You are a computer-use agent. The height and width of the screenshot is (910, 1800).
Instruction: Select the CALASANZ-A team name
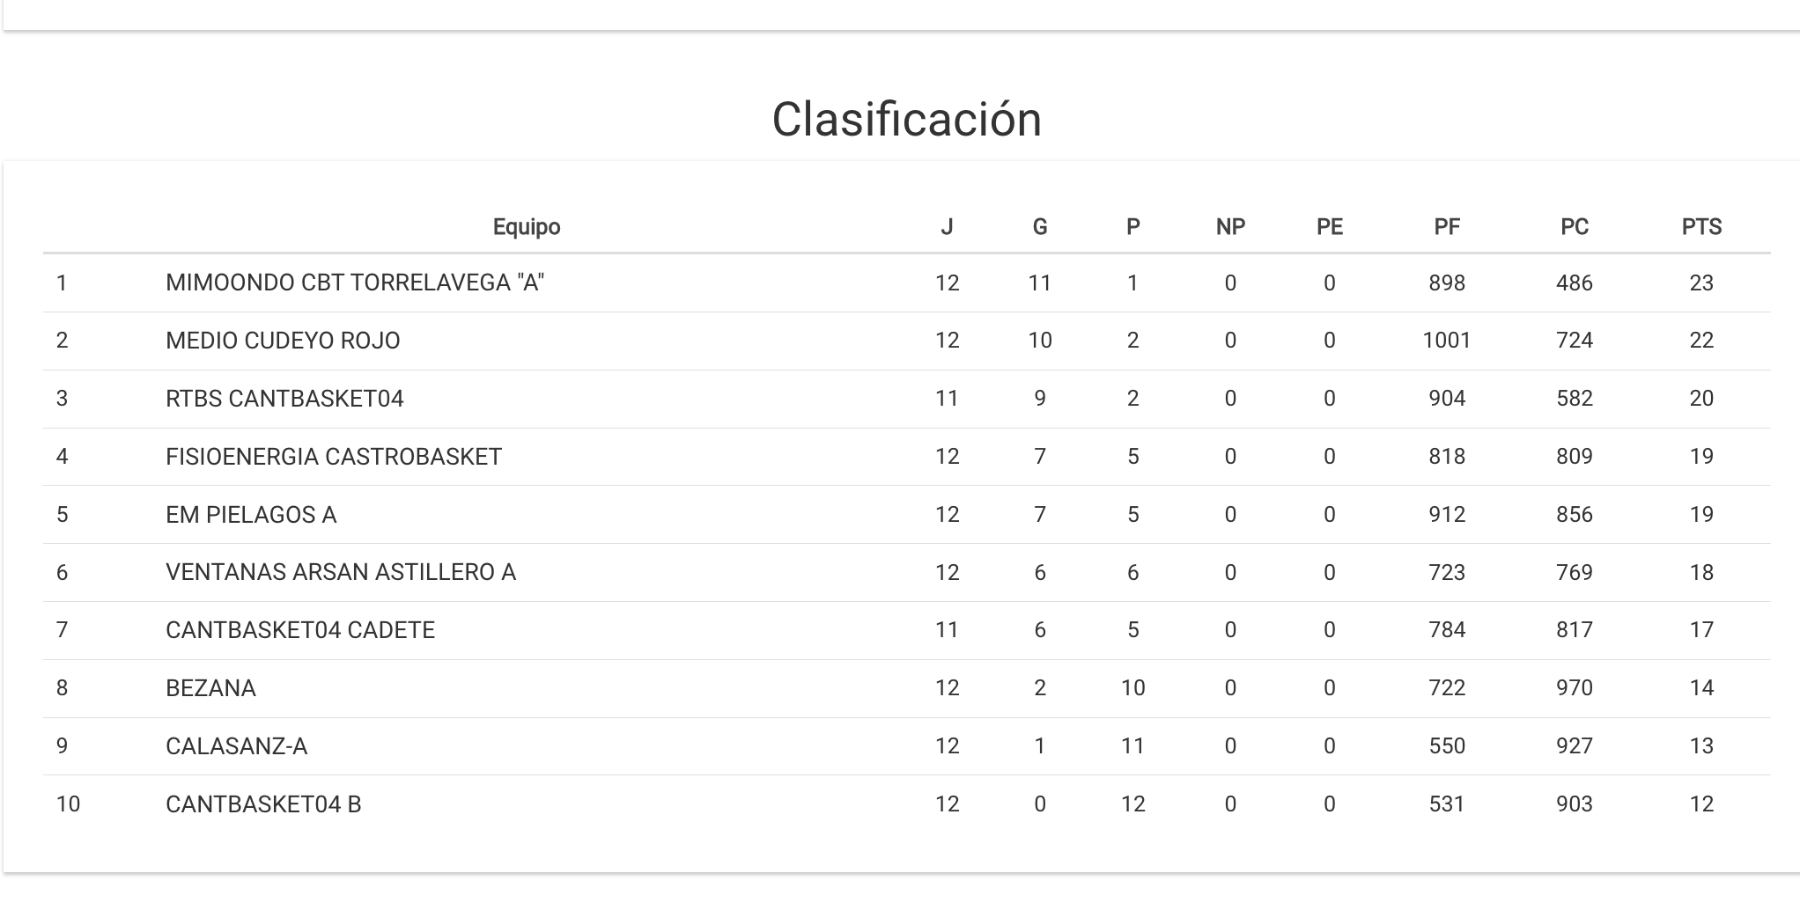click(236, 746)
